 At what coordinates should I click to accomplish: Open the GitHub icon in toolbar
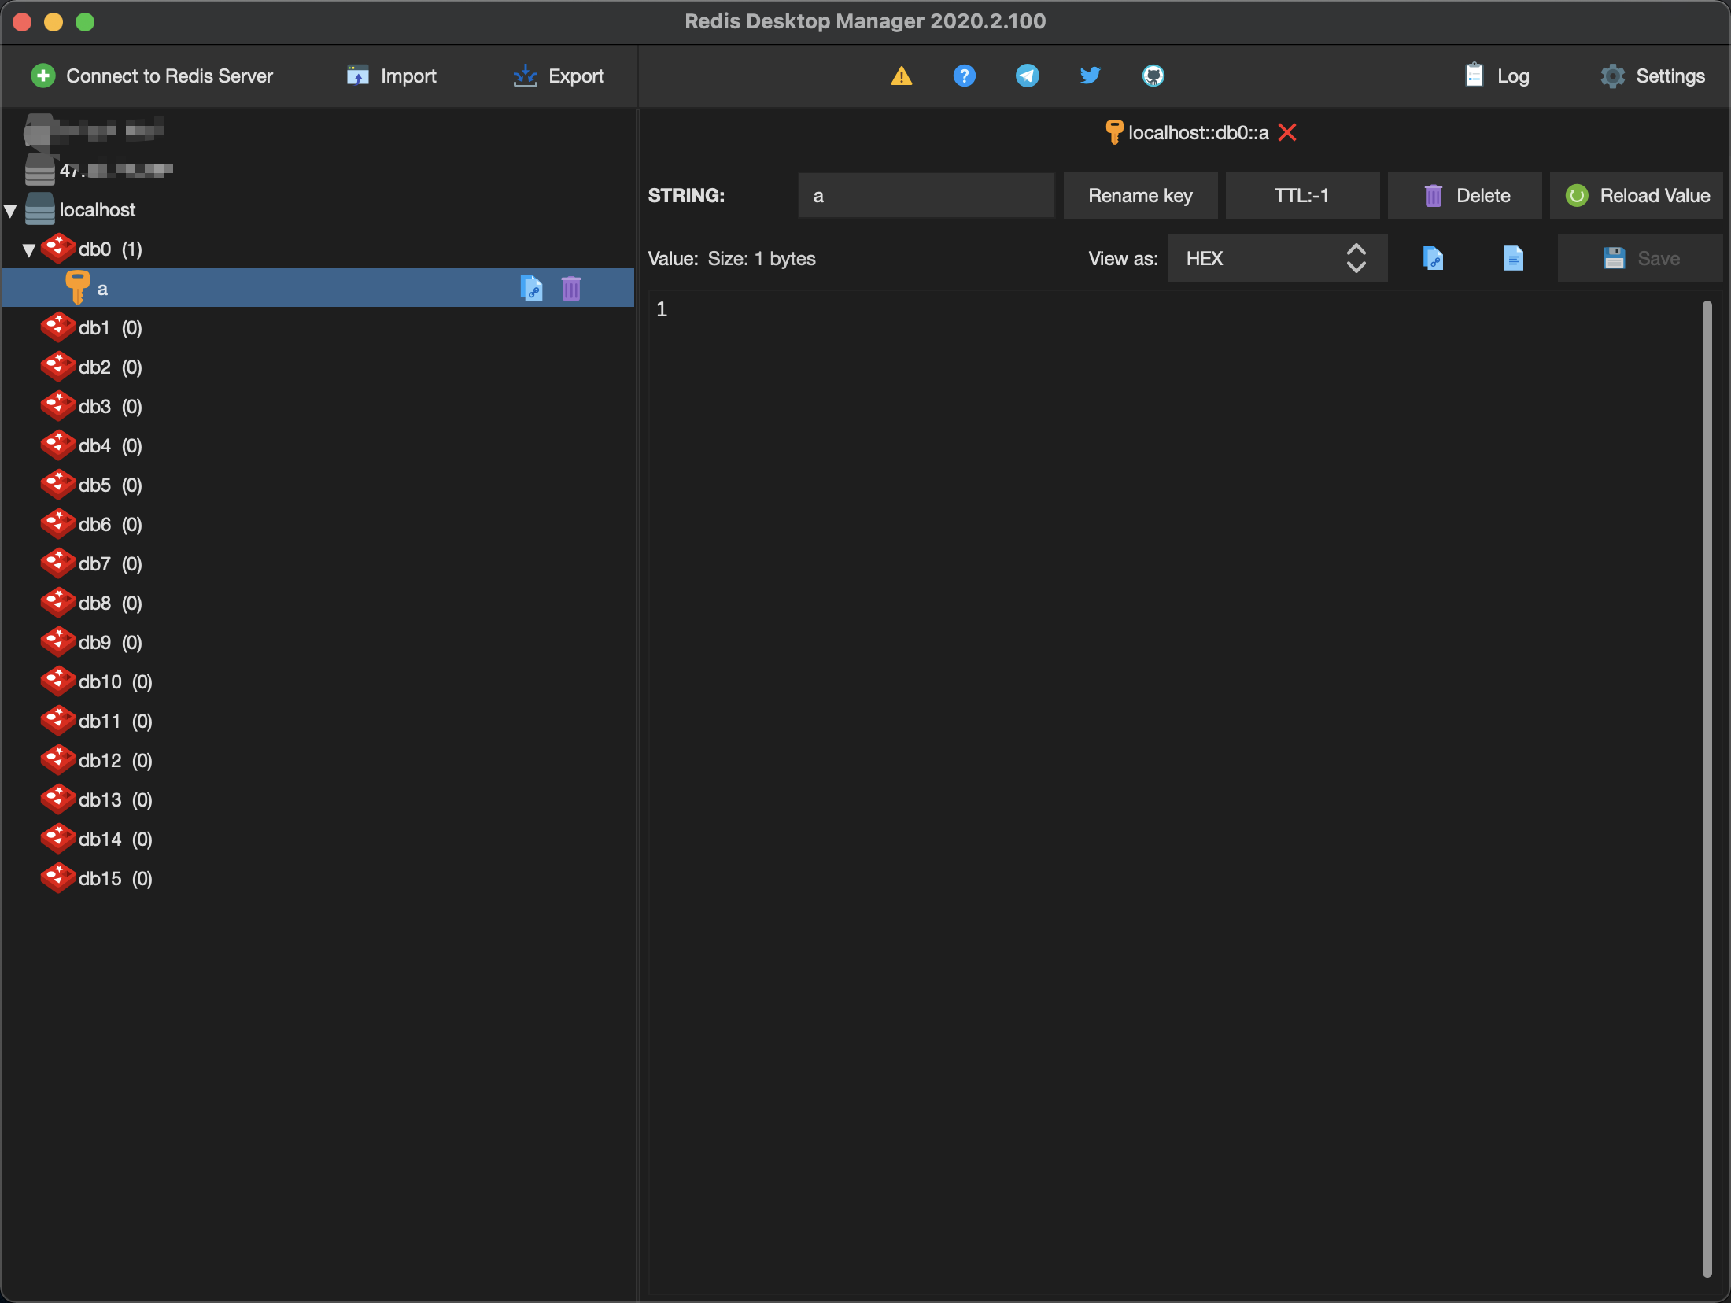pos(1153,76)
